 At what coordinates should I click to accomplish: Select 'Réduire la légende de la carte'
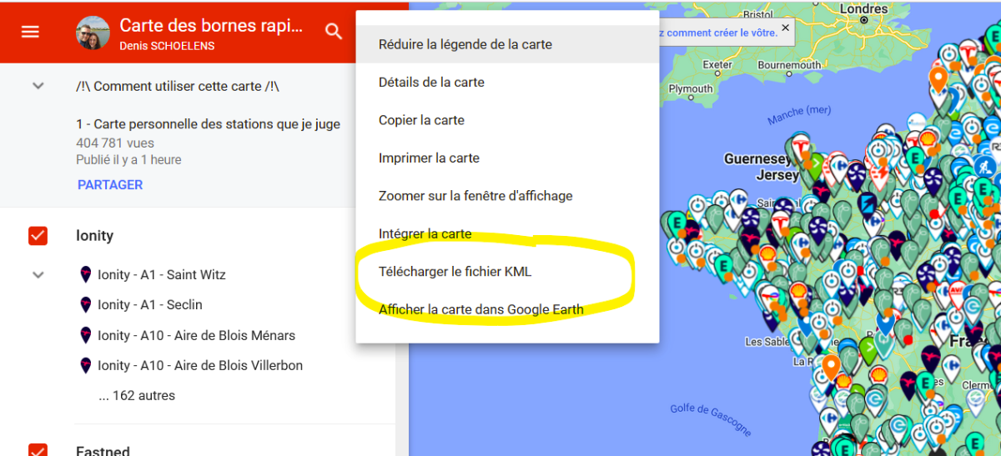[x=507, y=44]
